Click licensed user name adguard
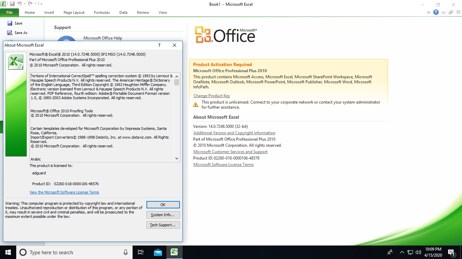This screenshot has height=259, width=462. (39, 173)
